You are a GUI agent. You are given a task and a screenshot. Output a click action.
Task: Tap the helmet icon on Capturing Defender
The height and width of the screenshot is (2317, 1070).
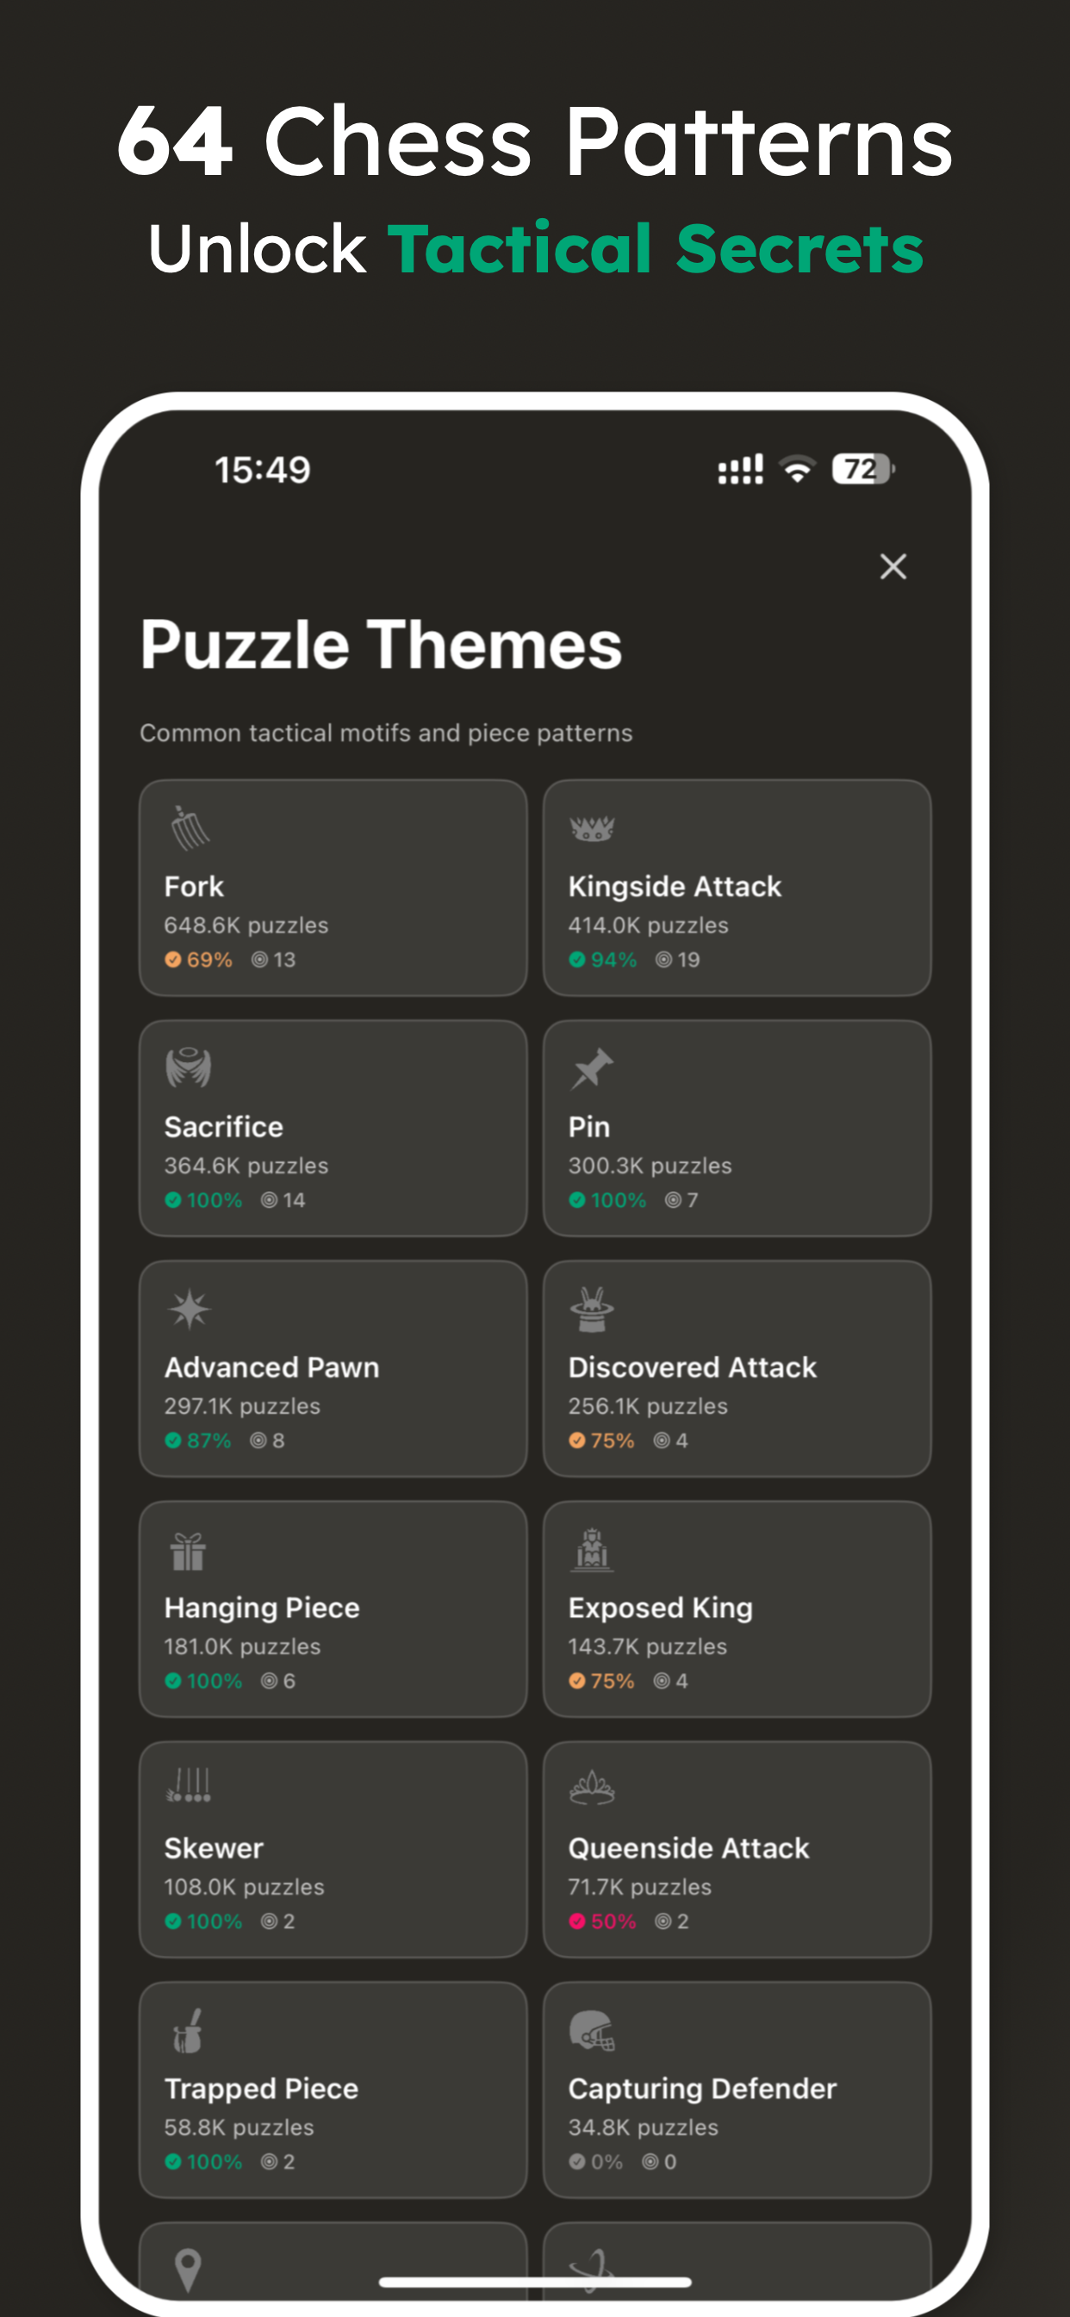(x=591, y=2030)
